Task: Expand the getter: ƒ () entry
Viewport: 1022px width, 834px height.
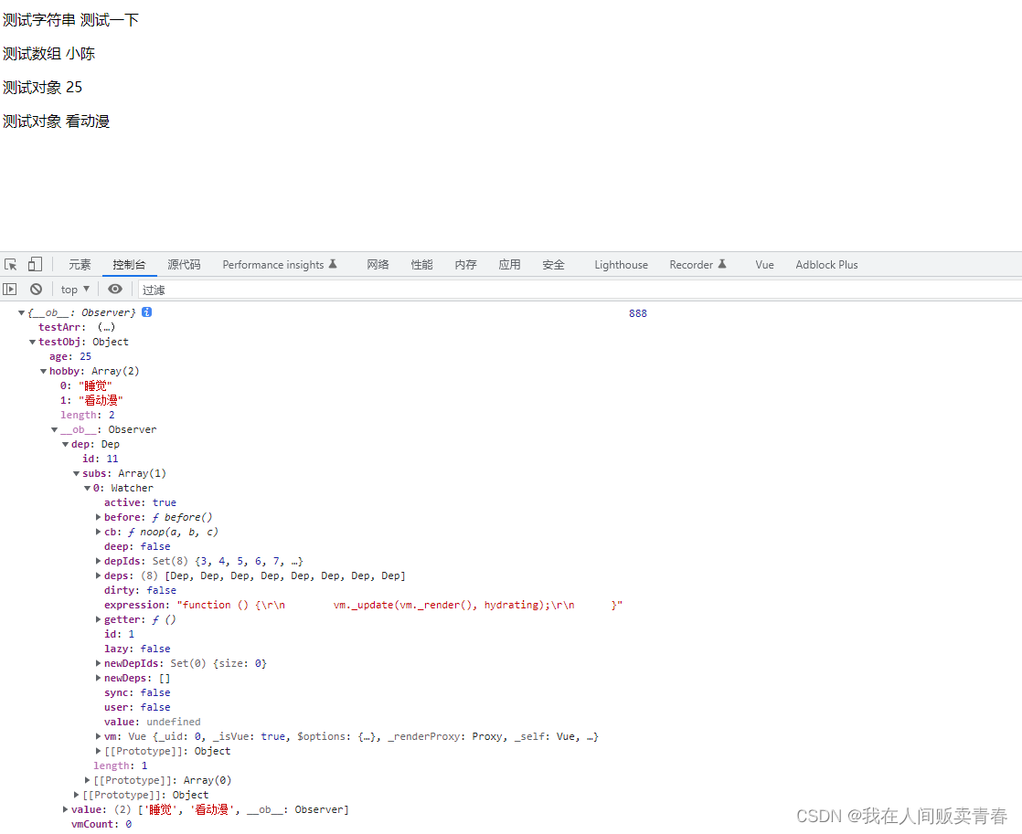Action: (99, 619)
